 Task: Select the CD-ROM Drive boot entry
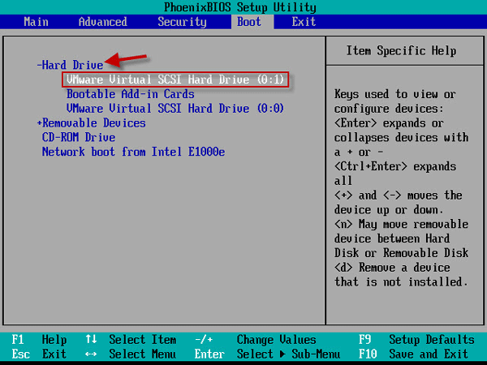tap(79, 137)
